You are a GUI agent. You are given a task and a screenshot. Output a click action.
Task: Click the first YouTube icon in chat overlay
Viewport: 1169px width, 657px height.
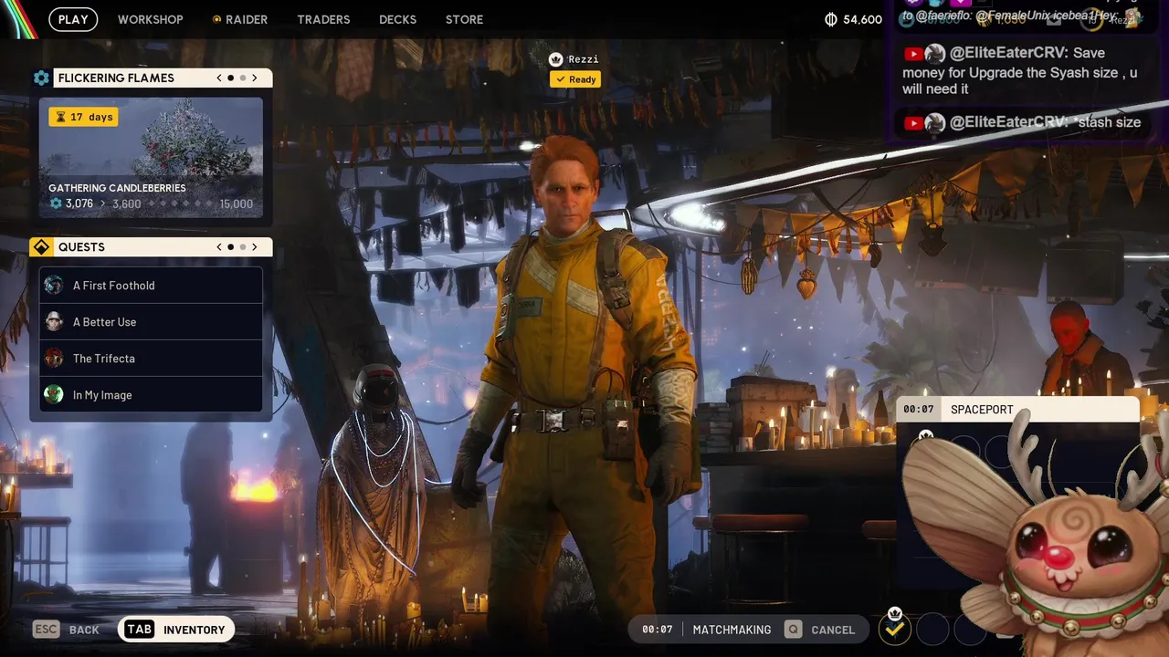pyautogui.click(x=912, y=54)
